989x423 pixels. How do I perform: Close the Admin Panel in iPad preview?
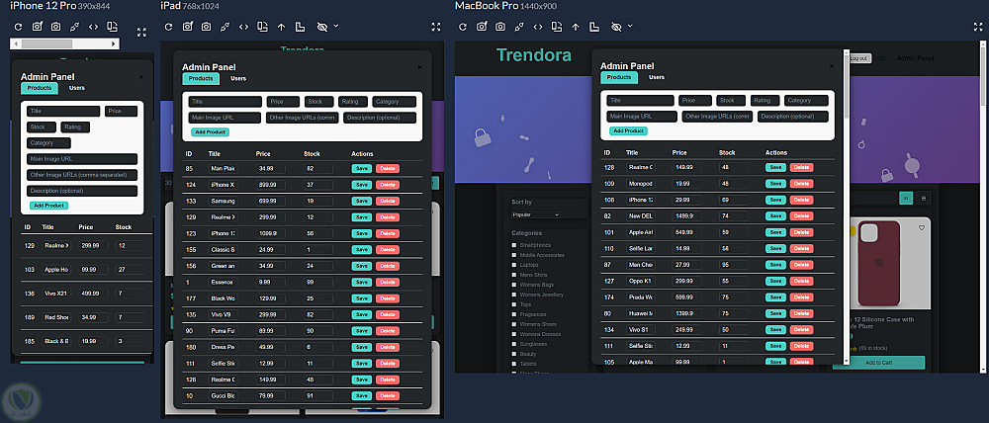(x=420, y=67)
